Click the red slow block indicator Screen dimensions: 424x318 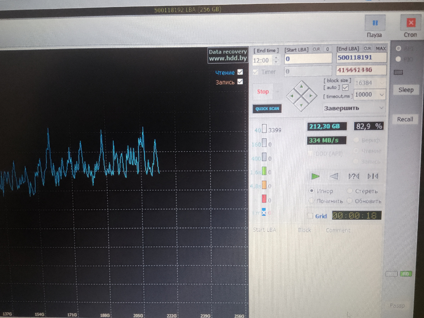[x=264, y=199]
